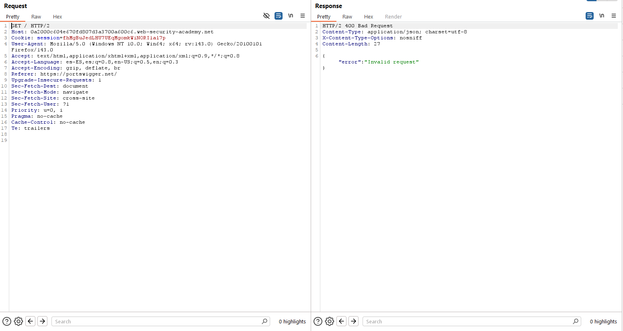The height and width of the screenshot is (331, 623).
Task: Click help icon below Request panel
Action: click(x=7, y=321)
